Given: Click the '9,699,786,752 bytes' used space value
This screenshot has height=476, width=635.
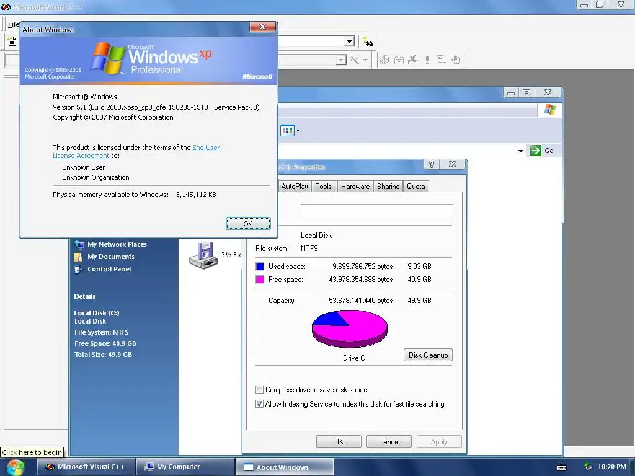Looking at the screenshot, I should pyautogui.click(x=362, y=267).
